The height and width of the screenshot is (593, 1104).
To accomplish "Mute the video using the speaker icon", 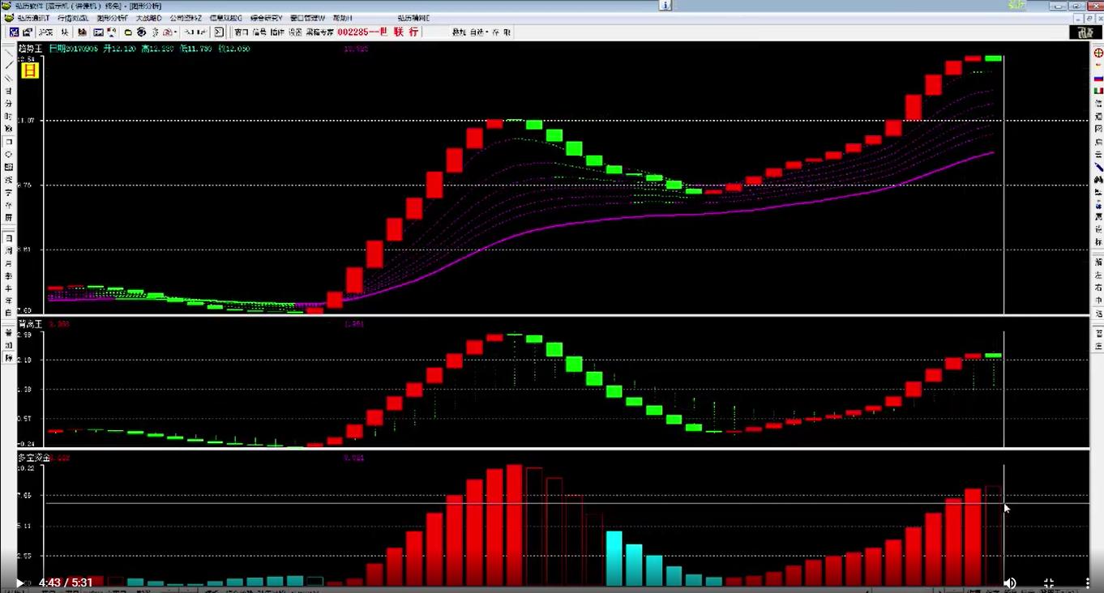I will pyautogui.click(x=1010, y=582).
